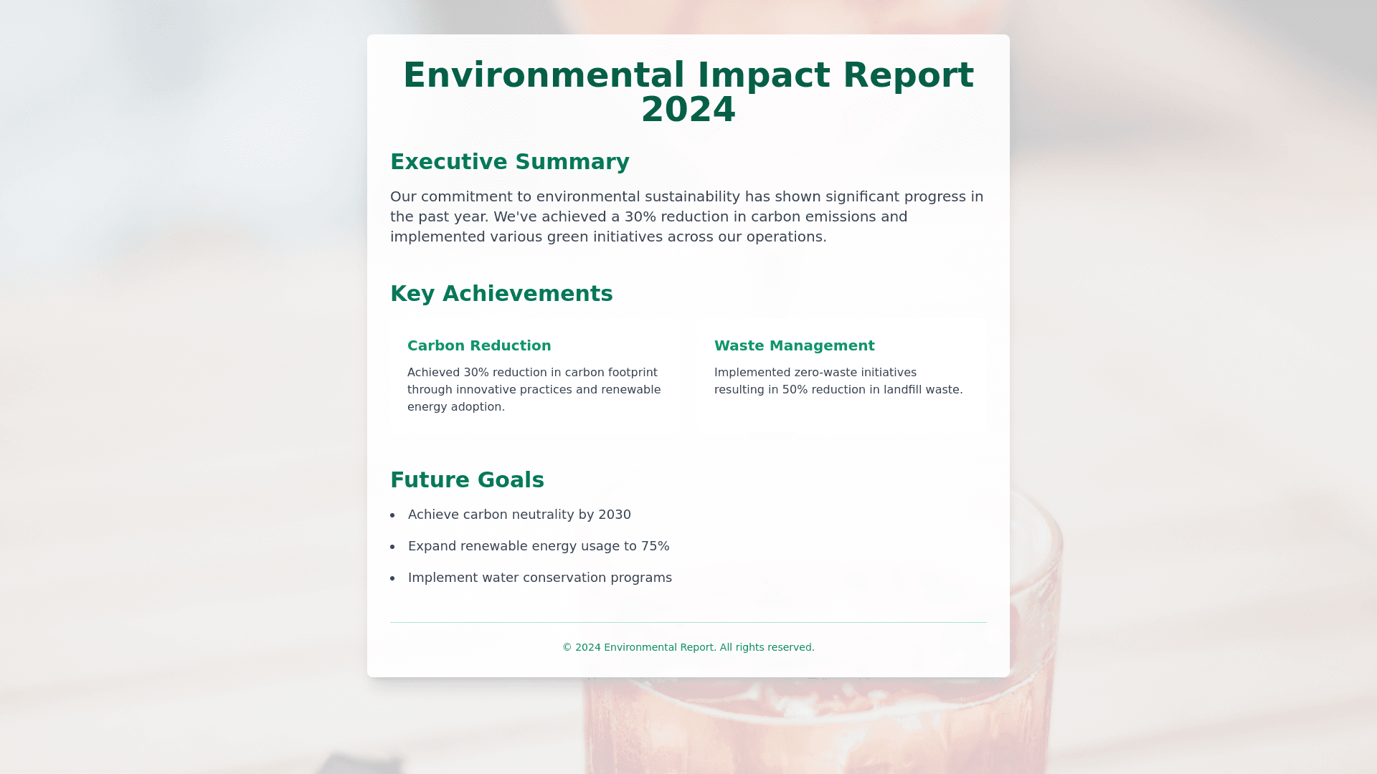Click the Waste Management card title

[794, 346]
